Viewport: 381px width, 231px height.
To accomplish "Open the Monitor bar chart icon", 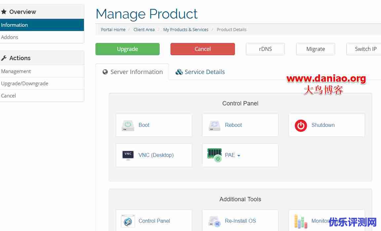I will click(301, 221).
